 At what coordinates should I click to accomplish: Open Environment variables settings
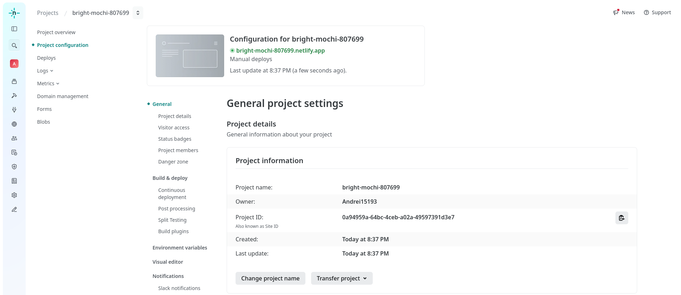point(180,248)
